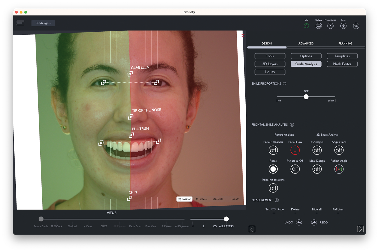The image size is (379, 252).
Task: Expand panel with right chevron arrow
Action: 360,229
